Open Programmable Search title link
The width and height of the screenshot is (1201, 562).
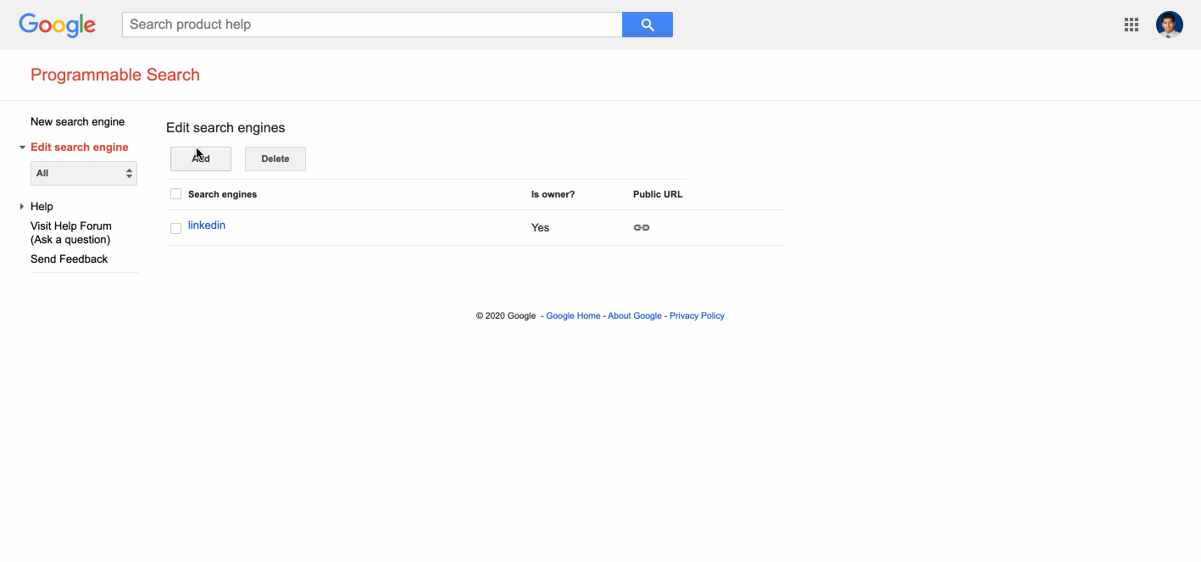coord(115,75)
